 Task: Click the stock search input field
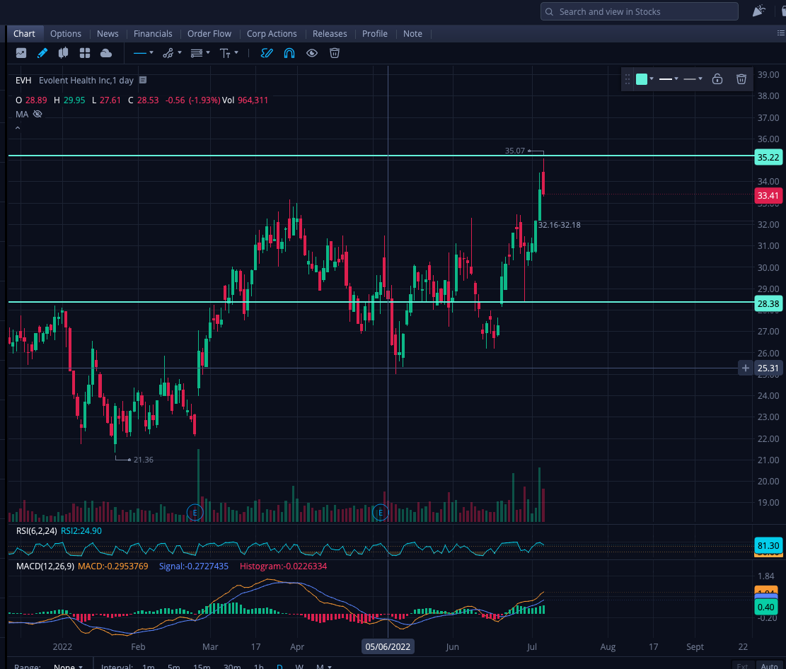(639, 11)
